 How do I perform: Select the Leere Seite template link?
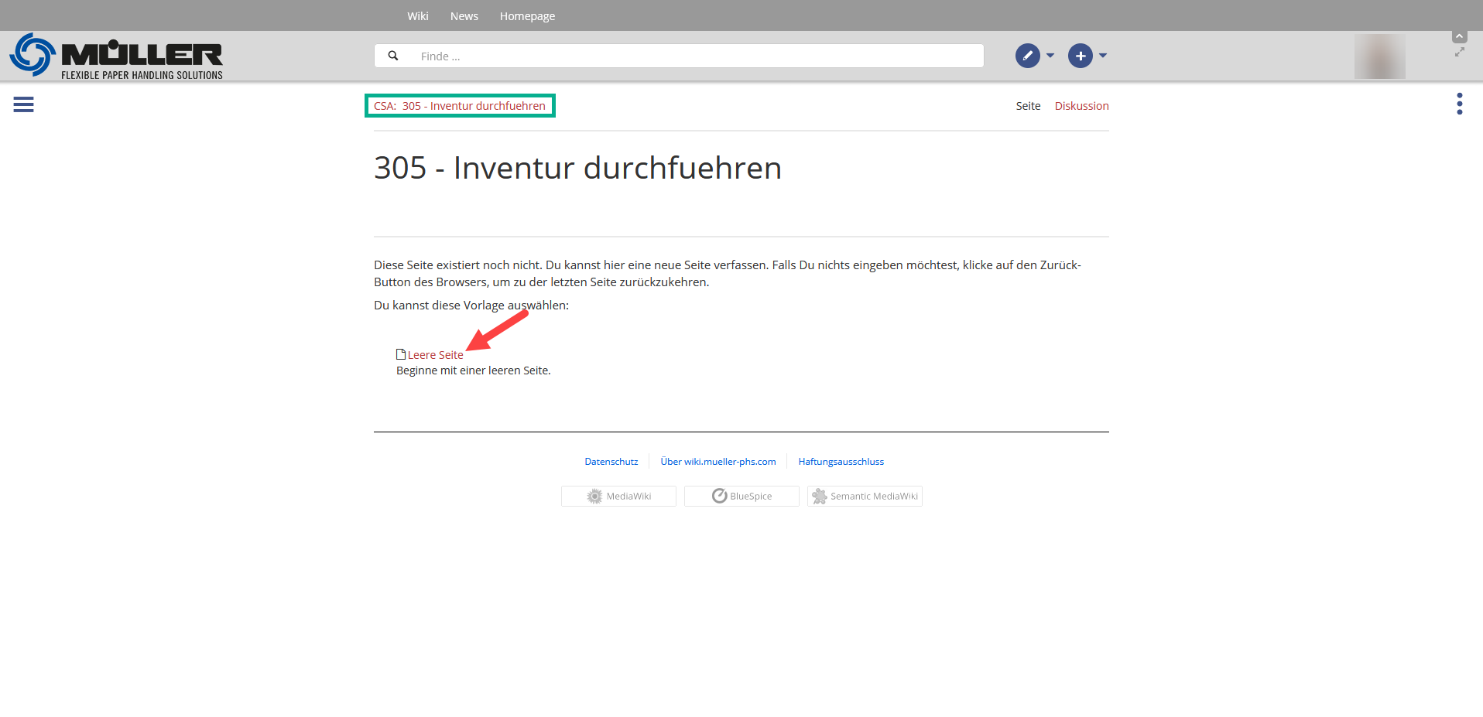click(435, 355)
